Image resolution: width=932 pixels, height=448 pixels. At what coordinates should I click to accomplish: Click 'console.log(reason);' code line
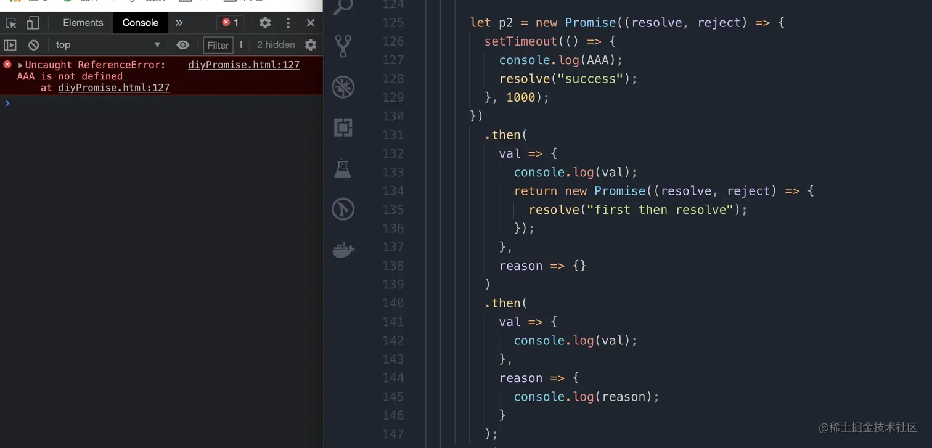[587, 396]
